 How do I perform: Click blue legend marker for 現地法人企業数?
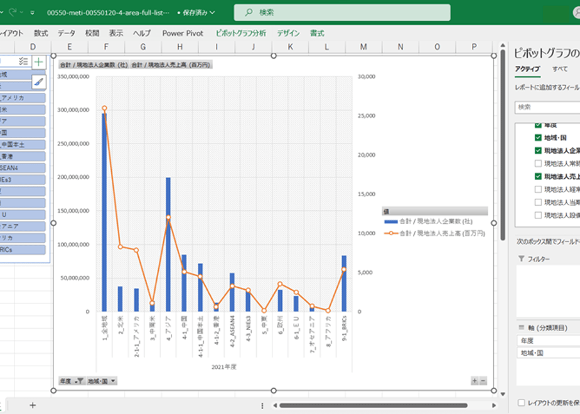(x=391, y=222)
